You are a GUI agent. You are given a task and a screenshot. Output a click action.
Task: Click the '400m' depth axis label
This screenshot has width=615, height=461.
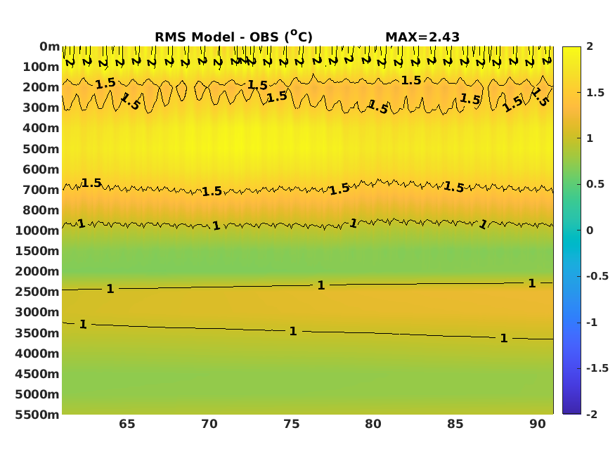click(x=41, y=128)
